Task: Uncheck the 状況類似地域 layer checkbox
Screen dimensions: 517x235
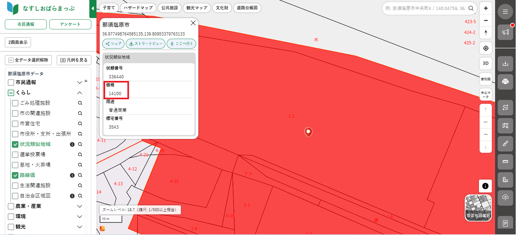Action: pos(15,144)
